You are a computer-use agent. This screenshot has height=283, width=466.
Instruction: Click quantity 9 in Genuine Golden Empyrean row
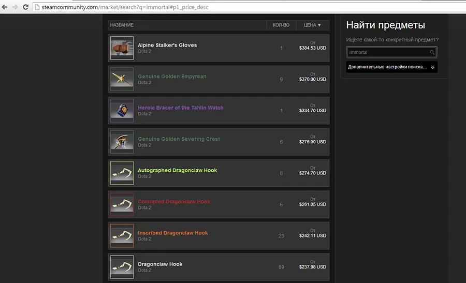tap(282, 79)
